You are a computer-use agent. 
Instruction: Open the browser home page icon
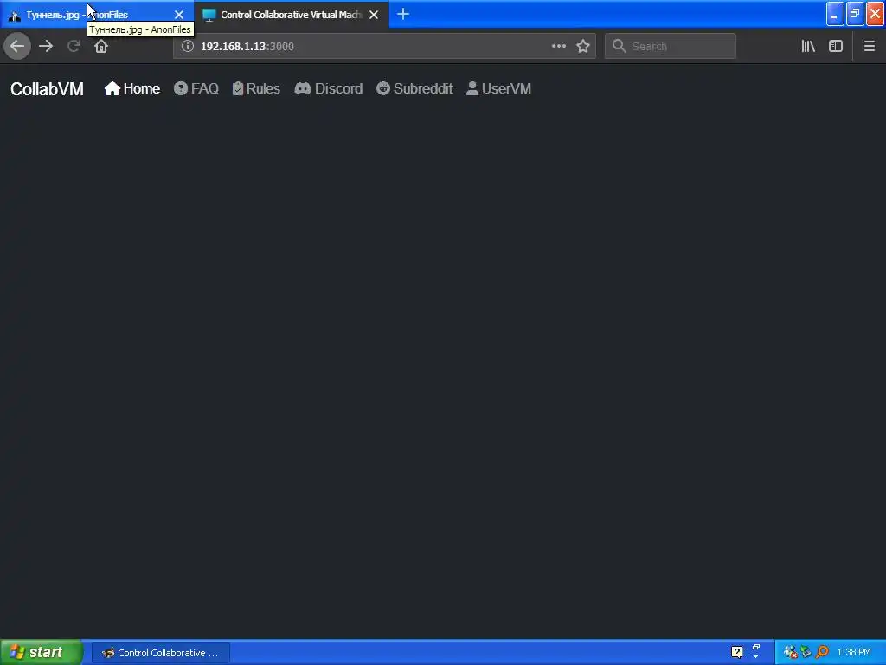pos(101,46)
